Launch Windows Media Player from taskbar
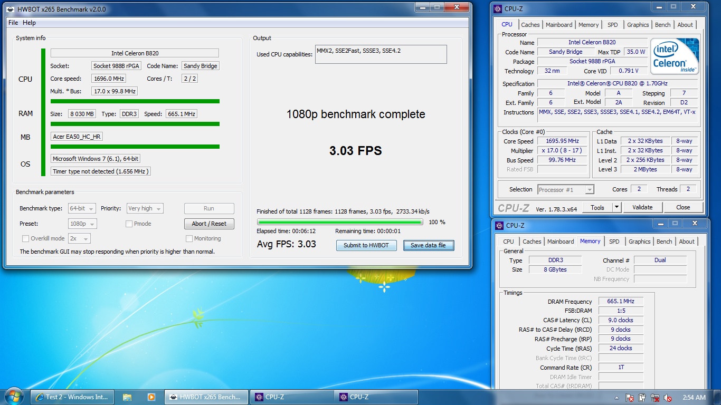Viewport: 721px width, 405px height. pos(151,397)
